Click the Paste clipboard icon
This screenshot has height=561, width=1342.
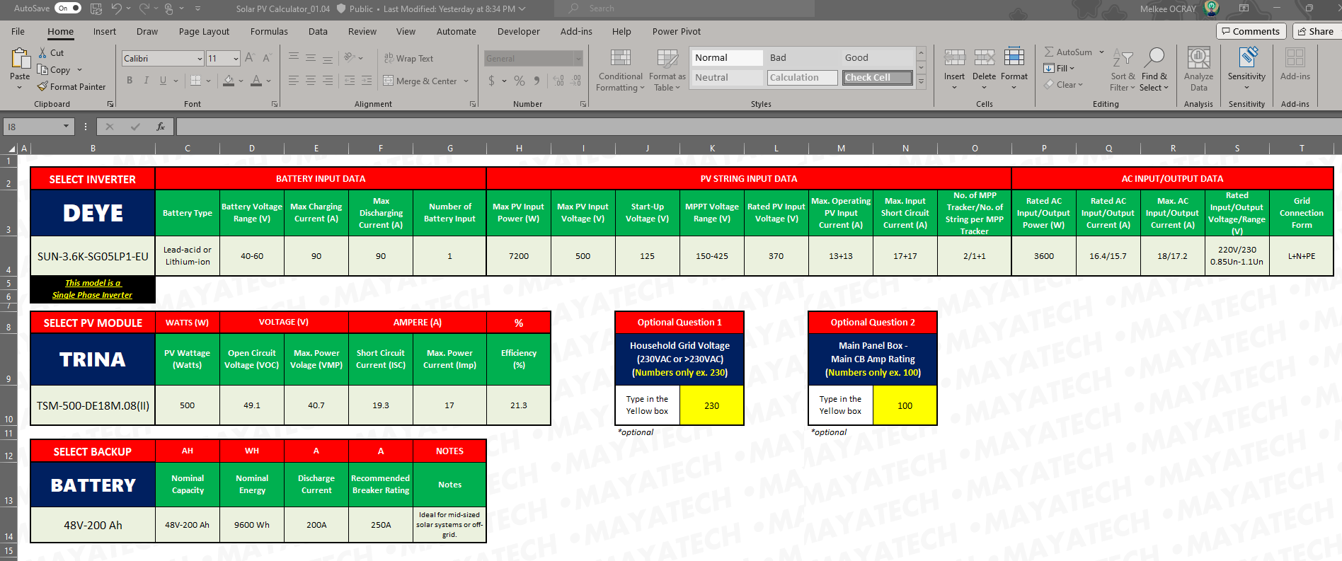pos(20,59)
